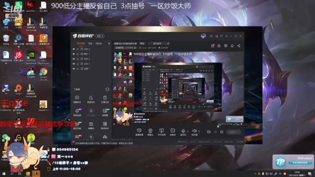The height and width of the screenshot is (177, 315).
Task: Open 房管助手 moderator assistant tool
Action: tap(91, 100)
